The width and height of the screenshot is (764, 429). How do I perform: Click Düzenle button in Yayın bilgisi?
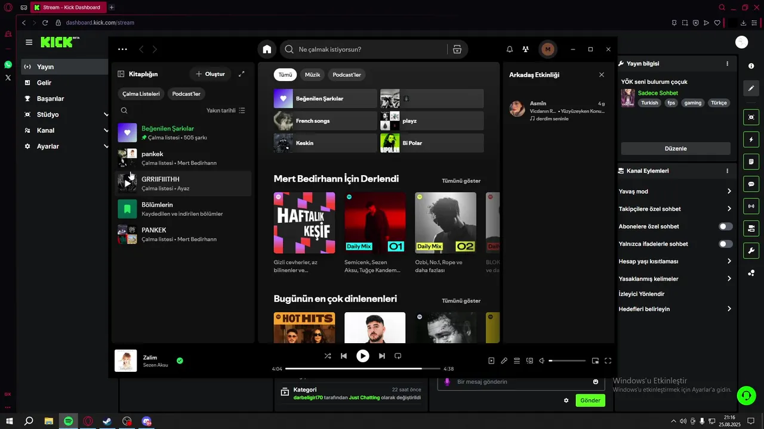pos(676,148)
